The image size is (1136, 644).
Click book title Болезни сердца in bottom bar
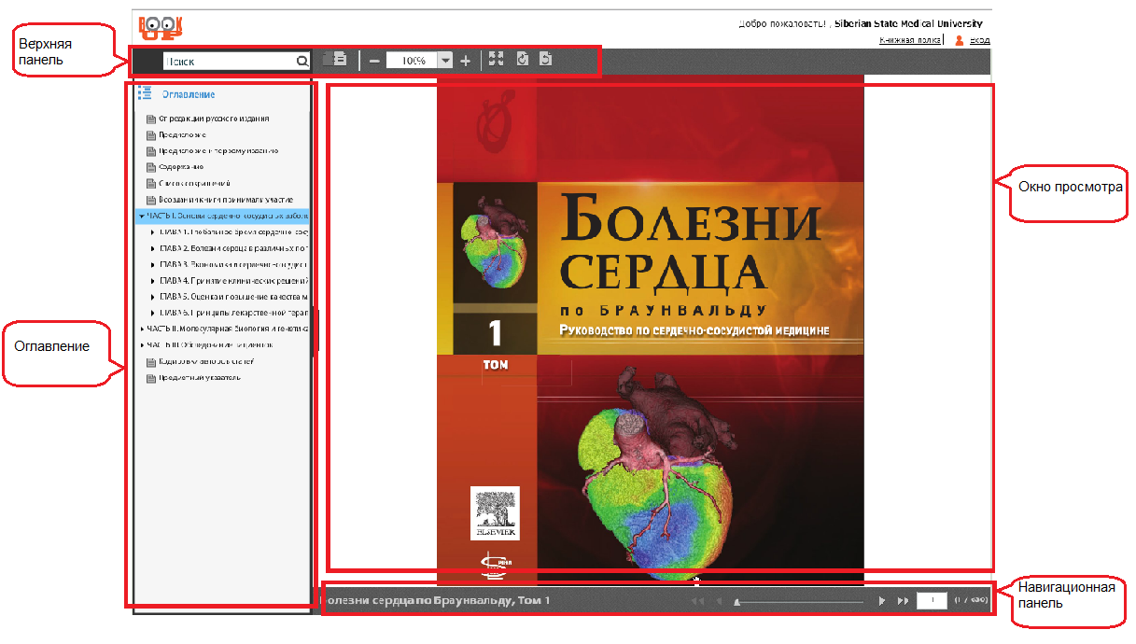point(436,600)
